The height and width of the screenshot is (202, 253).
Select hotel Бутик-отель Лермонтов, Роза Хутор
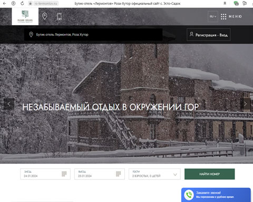tap(93, 35)
